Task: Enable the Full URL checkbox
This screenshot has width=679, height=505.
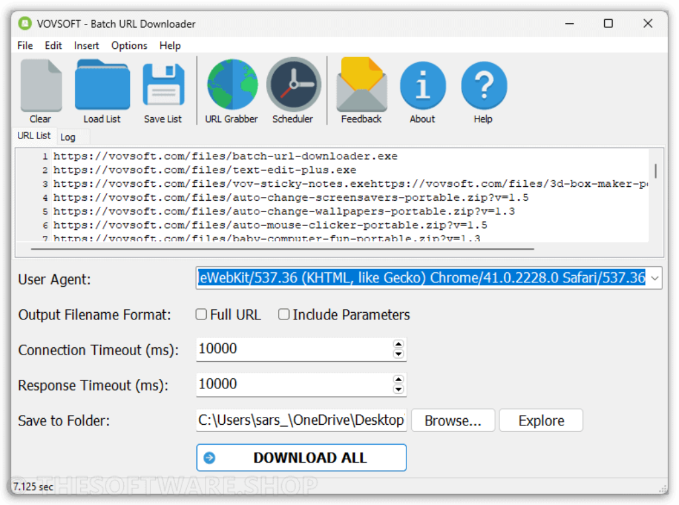Action: pos(201,315)
